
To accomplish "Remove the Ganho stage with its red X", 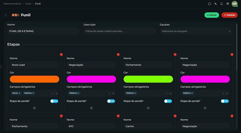I will tap(175, 116).
